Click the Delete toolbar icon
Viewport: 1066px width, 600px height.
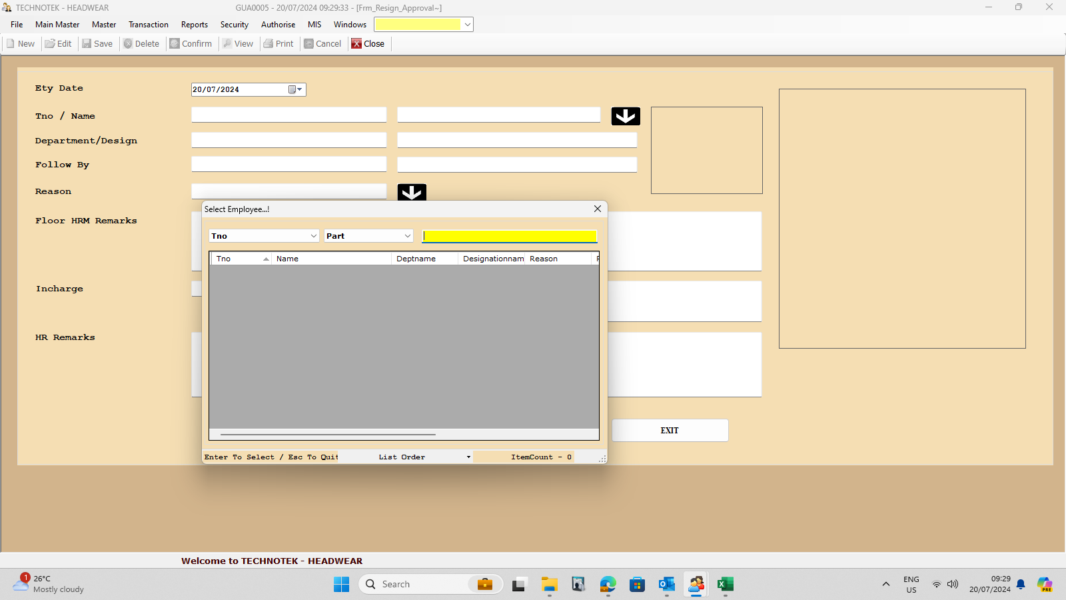pos(128,44)
